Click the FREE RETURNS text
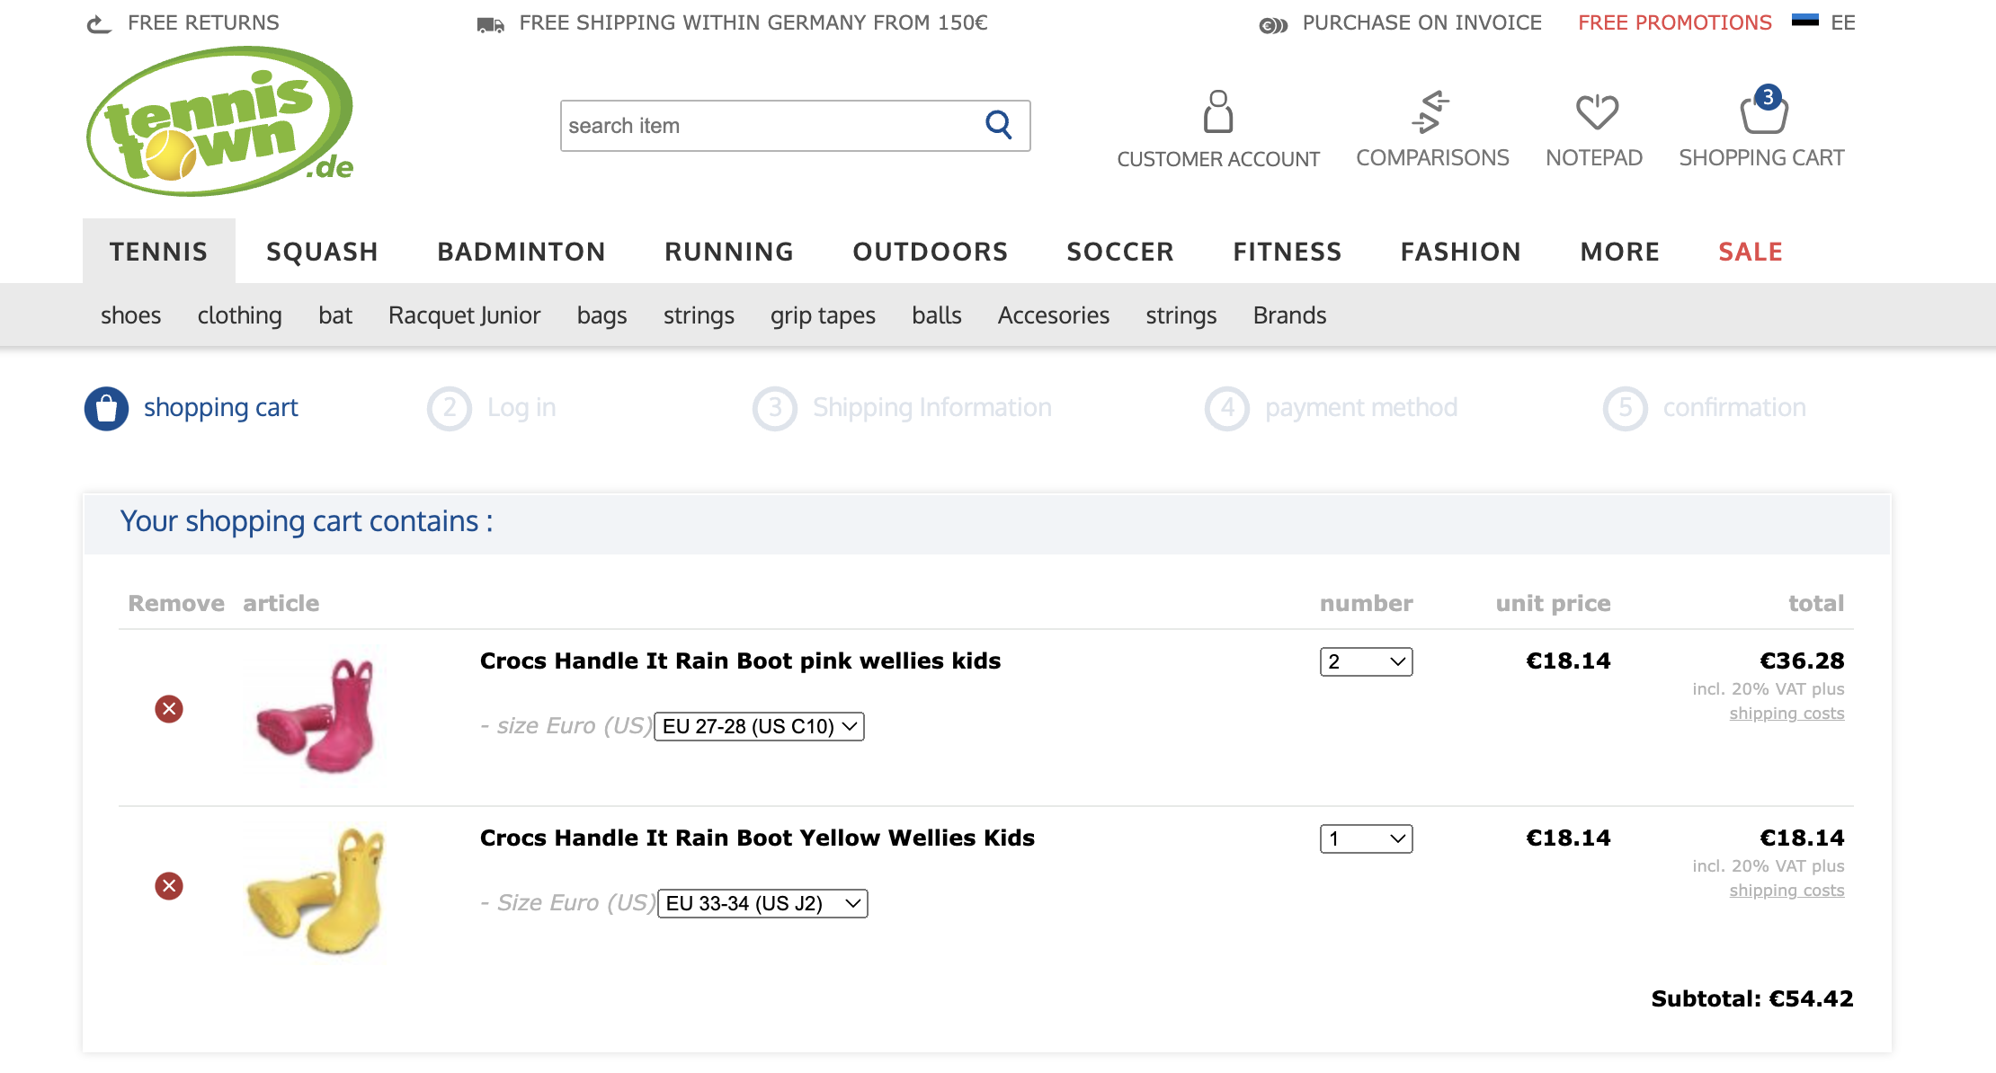 coord(203,22)
